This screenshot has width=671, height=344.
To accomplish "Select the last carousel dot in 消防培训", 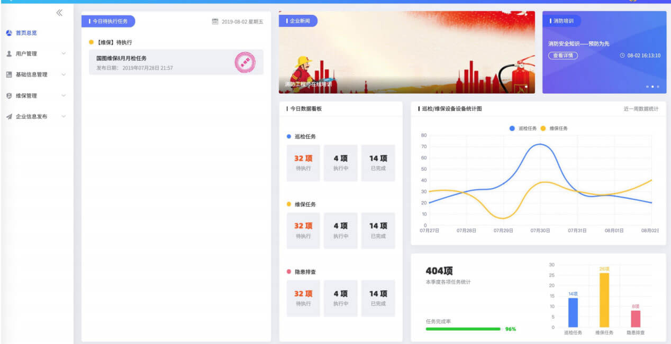I will [x=658, y=86].
